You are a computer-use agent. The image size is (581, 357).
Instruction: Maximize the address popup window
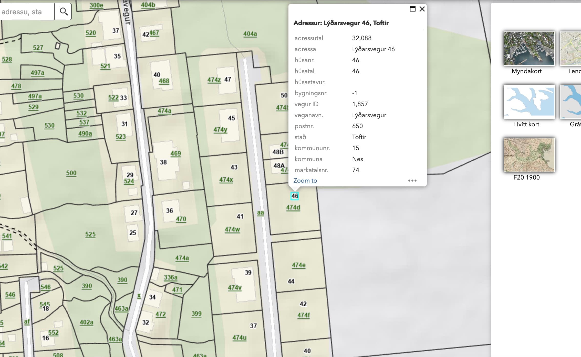412,9
